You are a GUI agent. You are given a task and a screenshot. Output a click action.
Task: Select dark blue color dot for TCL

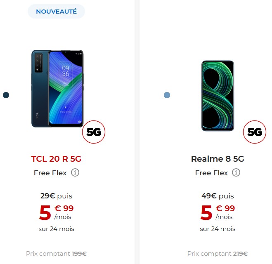pyautogui.click(x=6, y=95)
